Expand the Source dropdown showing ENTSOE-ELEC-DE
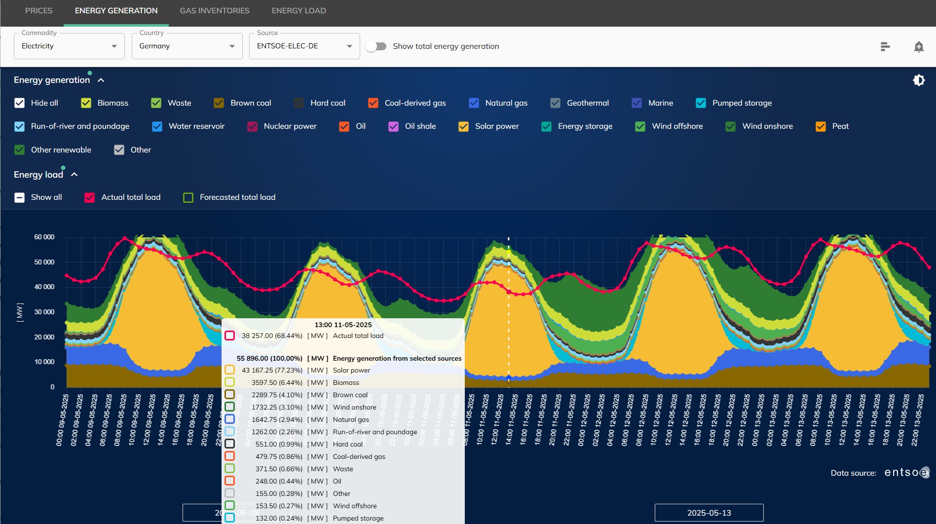This screenshot has height=524, width=936. point(304,46)
